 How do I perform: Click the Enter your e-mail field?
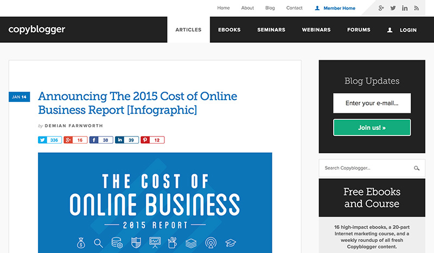click(372, 103)
